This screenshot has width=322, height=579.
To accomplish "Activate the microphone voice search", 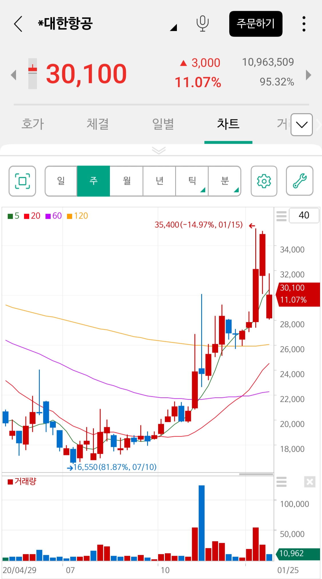I will (202, 24).
